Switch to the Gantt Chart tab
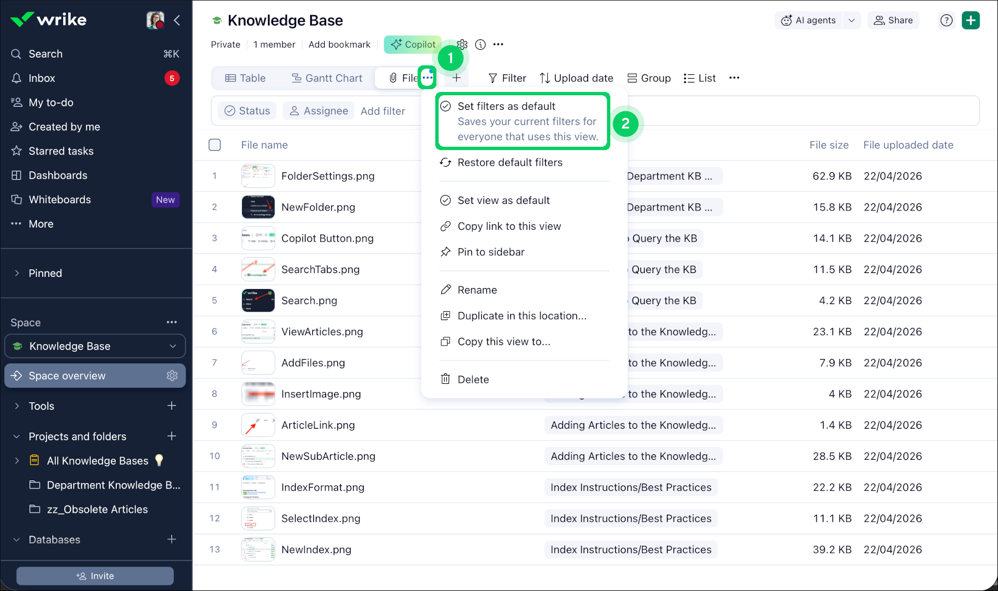Screen dimensions: 998x591 327,78
